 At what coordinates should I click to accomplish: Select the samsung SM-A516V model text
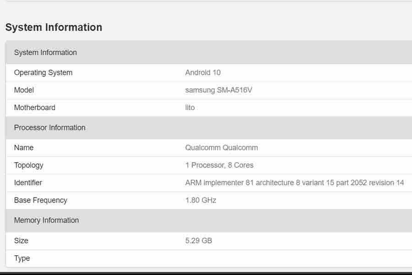[x=219, y=90]
